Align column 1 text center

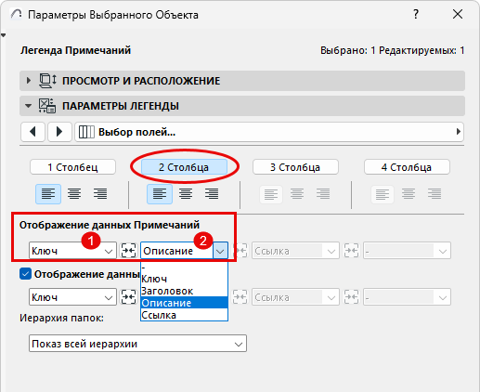pyautogui.click(x=74, y=194)
